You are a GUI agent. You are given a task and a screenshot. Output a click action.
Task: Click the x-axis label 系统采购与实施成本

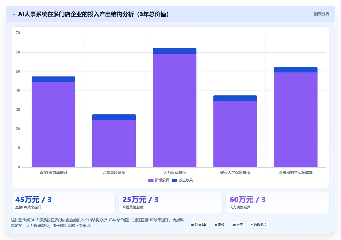tap(296, 172)
